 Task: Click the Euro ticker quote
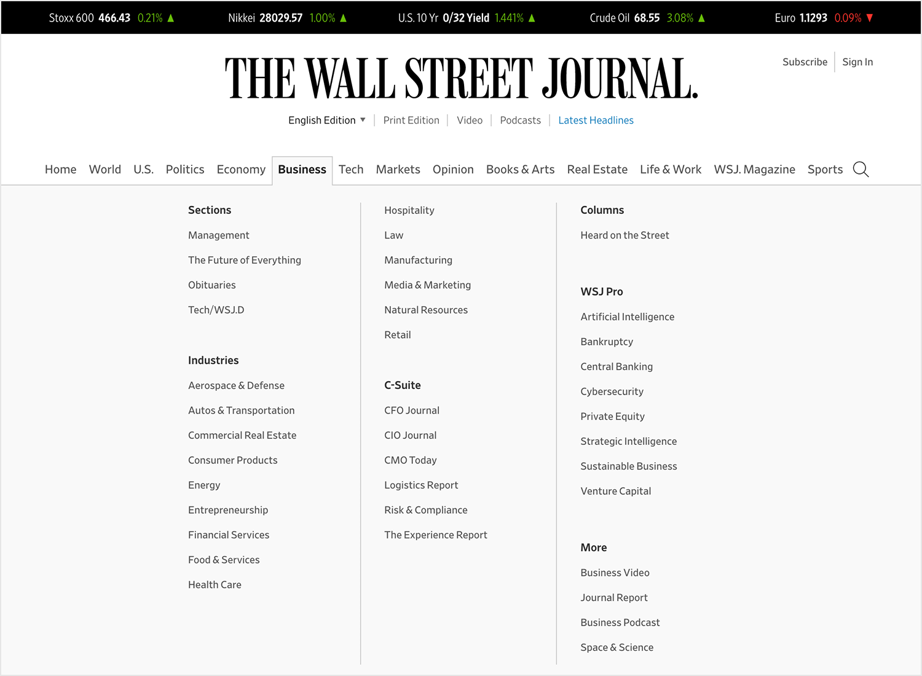point(824,18)
